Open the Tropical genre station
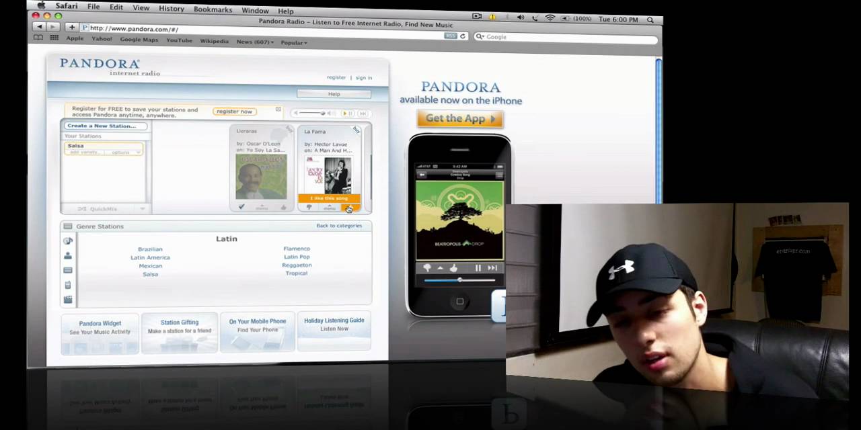This screenshot has height=430, width=861. [297, 273]
